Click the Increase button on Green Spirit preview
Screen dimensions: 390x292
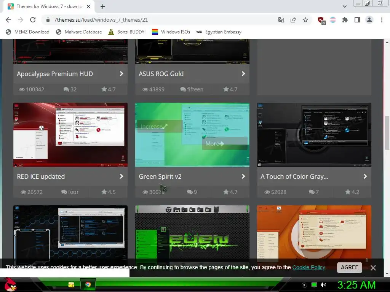click(x=160, y=126)
